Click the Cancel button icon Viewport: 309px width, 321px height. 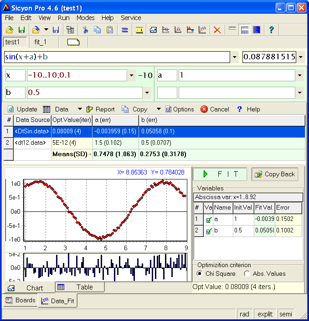204,109
